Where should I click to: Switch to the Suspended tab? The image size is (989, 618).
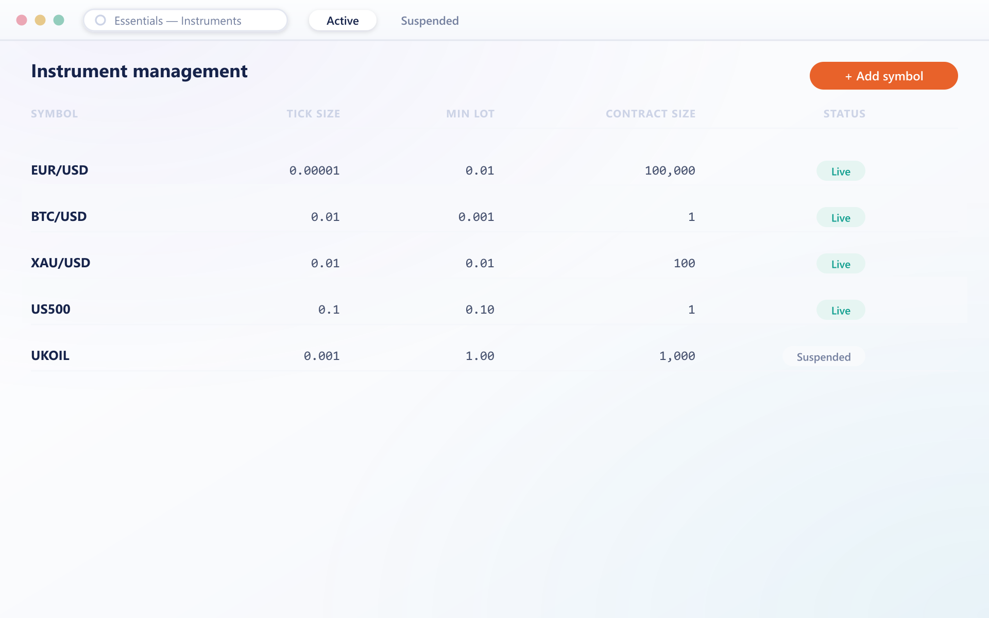[430, 21]
